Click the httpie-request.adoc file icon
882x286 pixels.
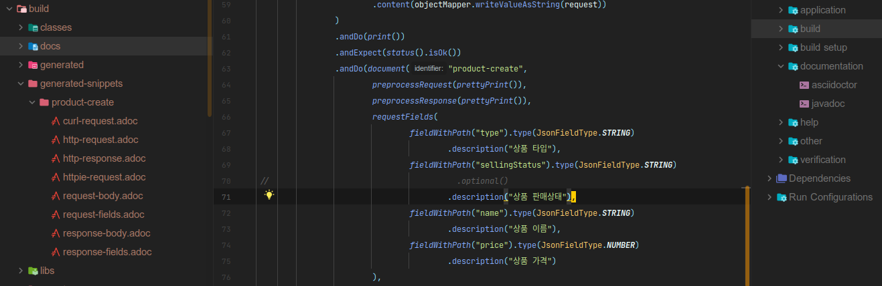56,177
